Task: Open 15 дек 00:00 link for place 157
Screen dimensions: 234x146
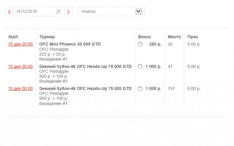Action: click(20, 89)
